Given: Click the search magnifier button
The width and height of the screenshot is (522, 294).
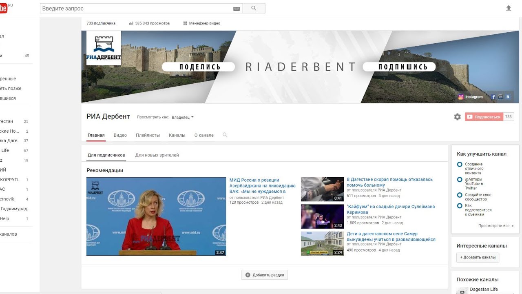Looking at the screenshot, I should (x=254, y=8).
